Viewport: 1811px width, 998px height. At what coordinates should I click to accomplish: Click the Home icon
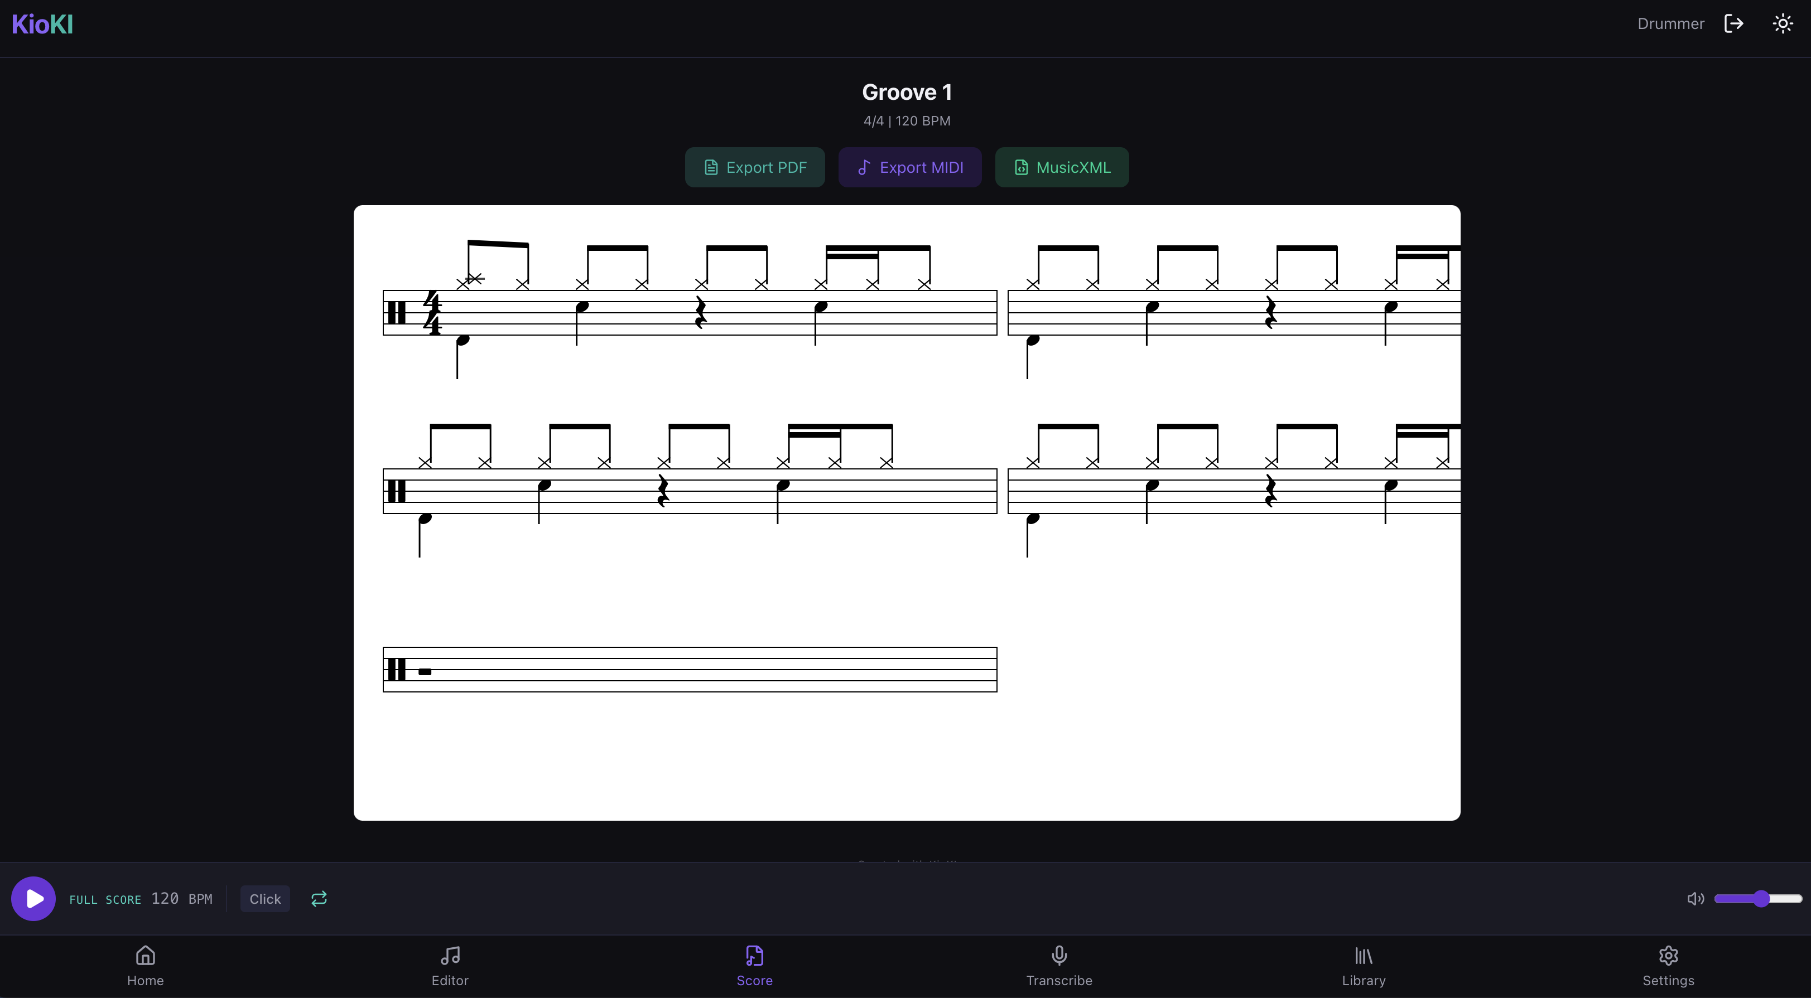coord(146,955)
